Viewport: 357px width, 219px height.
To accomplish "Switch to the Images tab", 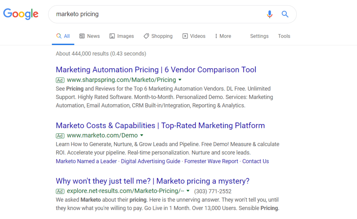I will tap(122, 36).
